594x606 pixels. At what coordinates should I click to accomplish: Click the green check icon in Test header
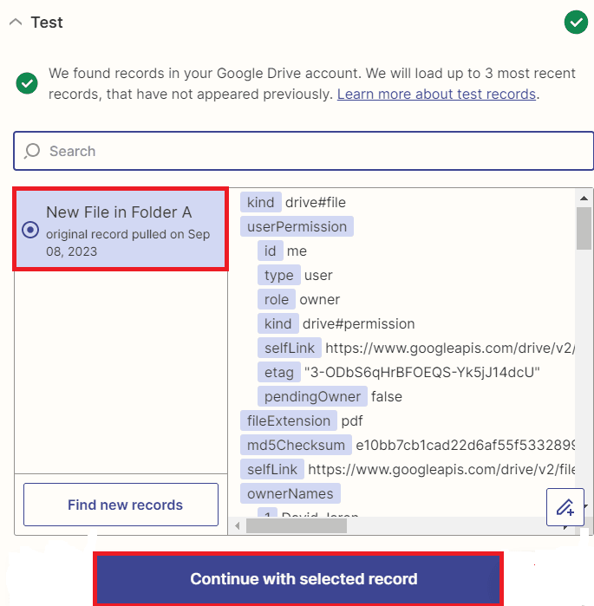(576, 22)
